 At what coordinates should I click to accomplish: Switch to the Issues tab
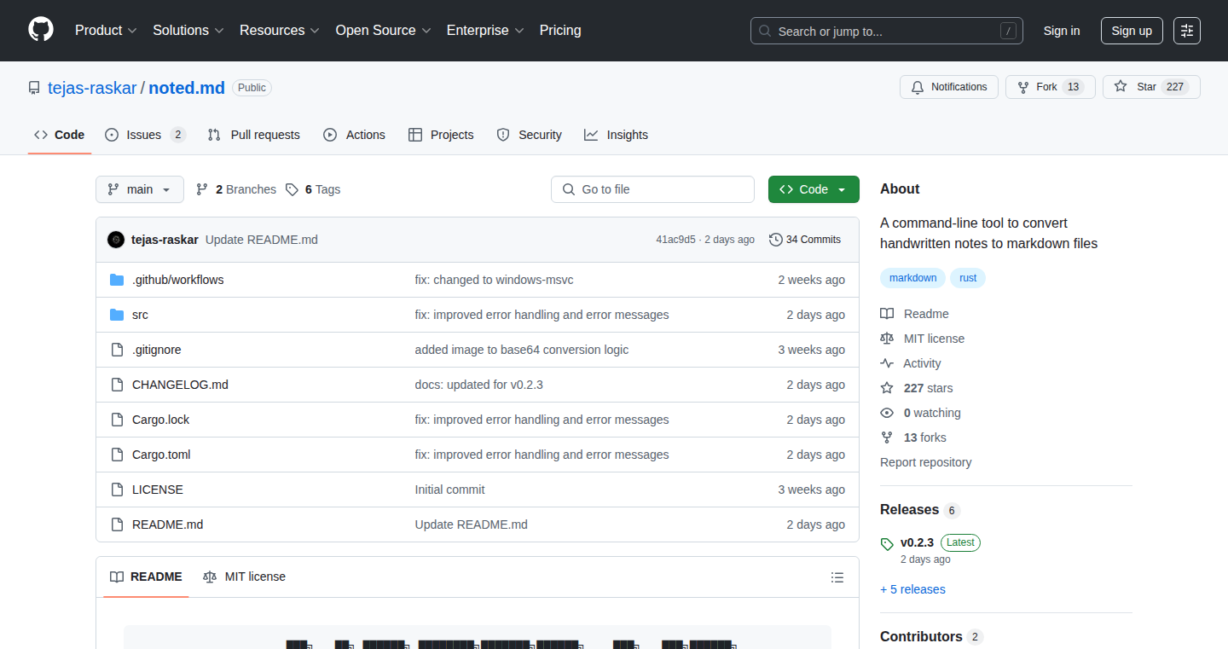click(145, 135)
